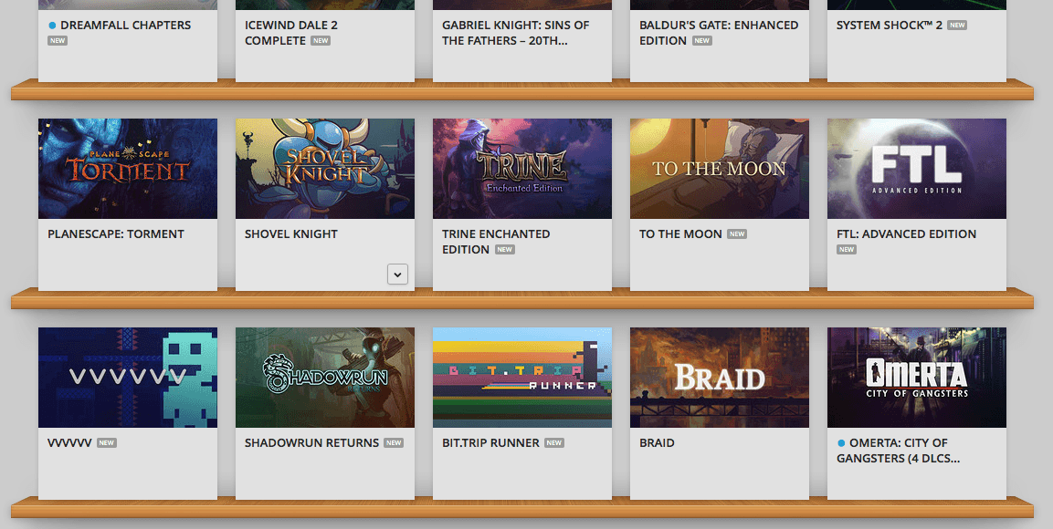Open Trine Enchanted Edition cover image
The height and width of the screenshot is (529, 1053).
[522, 169]
